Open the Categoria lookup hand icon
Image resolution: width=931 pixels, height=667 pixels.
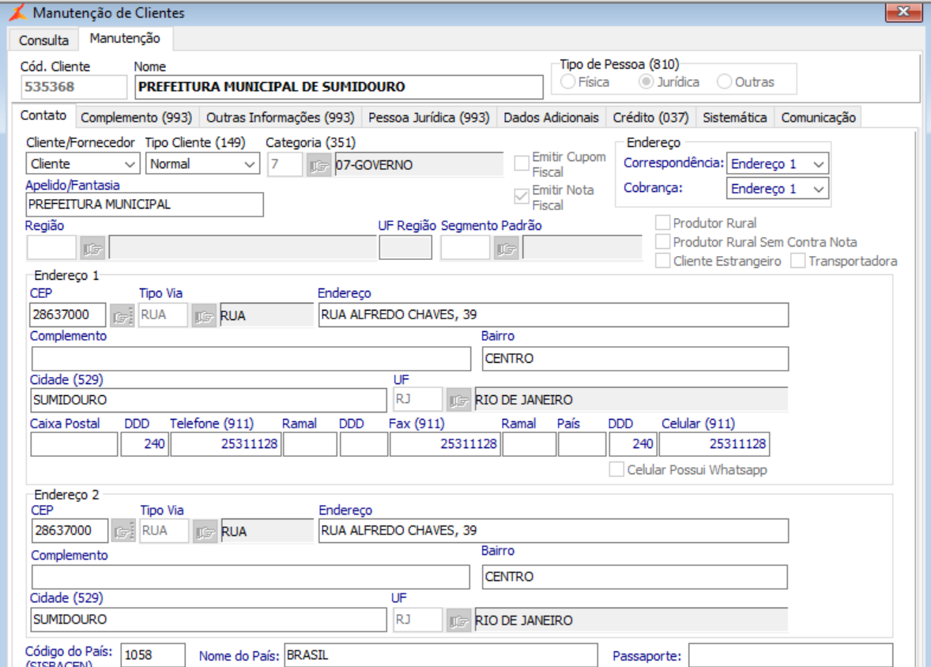(318, 165)
